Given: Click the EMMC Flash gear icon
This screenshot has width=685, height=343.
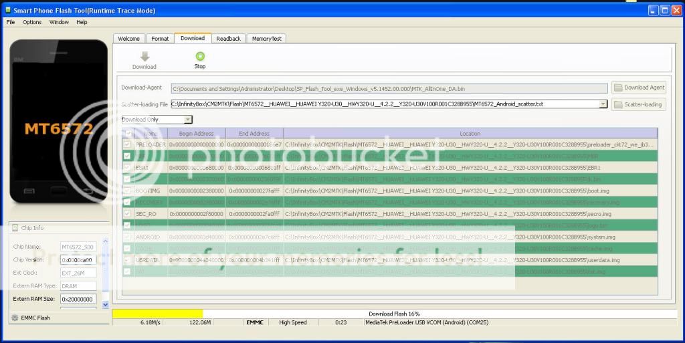Looking at the screenshot, I should (x=15, y=318).
